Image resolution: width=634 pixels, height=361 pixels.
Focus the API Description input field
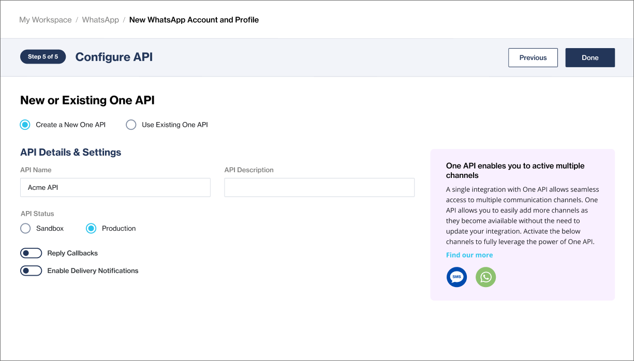pos(319,188)
